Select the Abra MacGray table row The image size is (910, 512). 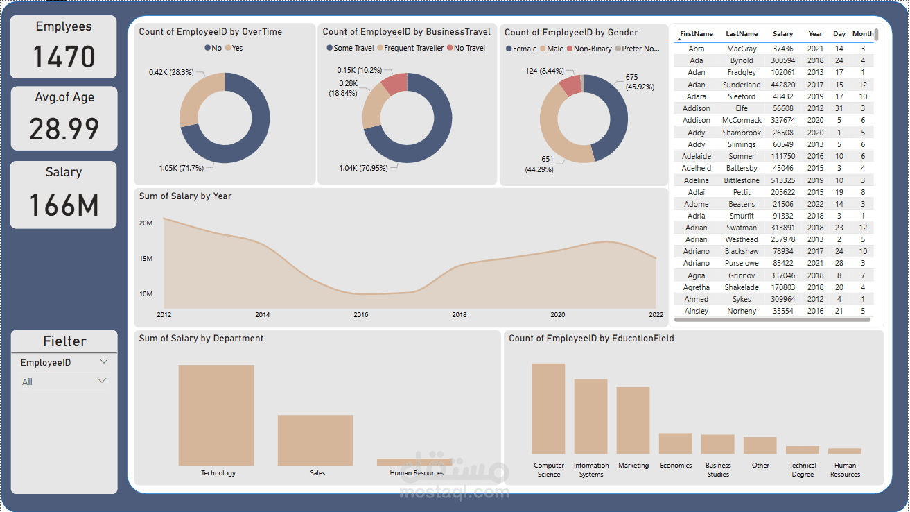pos(773,49)
